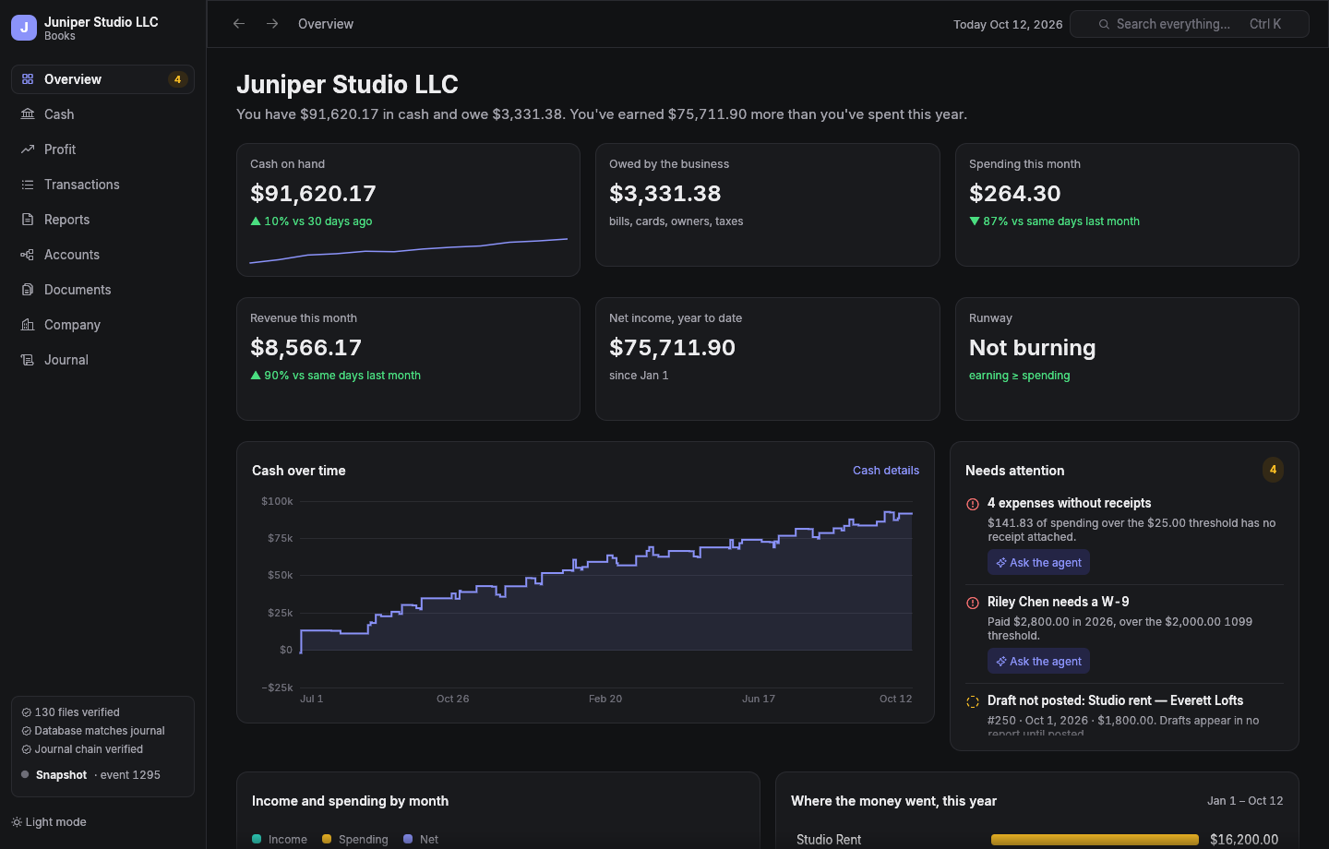The image size is (1329, 849).
Task: Open the Cash page
Action: (102, 114)
